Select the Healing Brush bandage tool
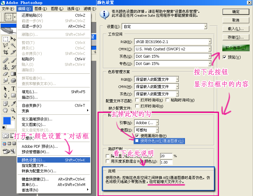Viewport: 253px width, 196px height. coord(5,60)
